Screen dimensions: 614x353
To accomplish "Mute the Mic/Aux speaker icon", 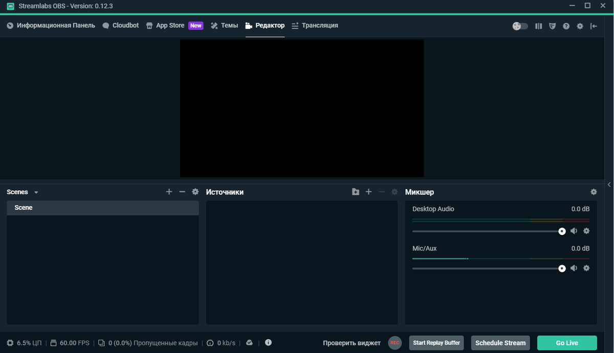I will coord(574,268).
